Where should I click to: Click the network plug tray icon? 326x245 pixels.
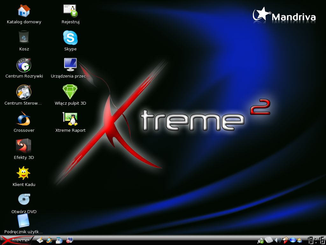[260, 241]
